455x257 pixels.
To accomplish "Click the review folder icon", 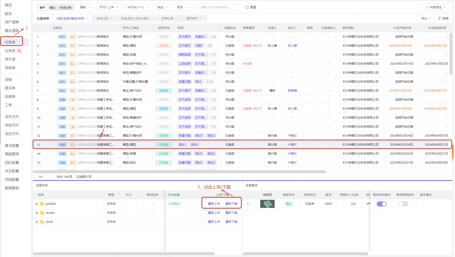I will [42, 213].
